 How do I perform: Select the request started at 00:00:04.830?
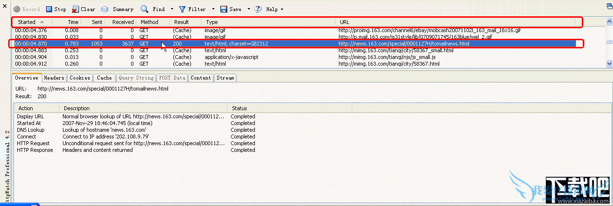309,37
